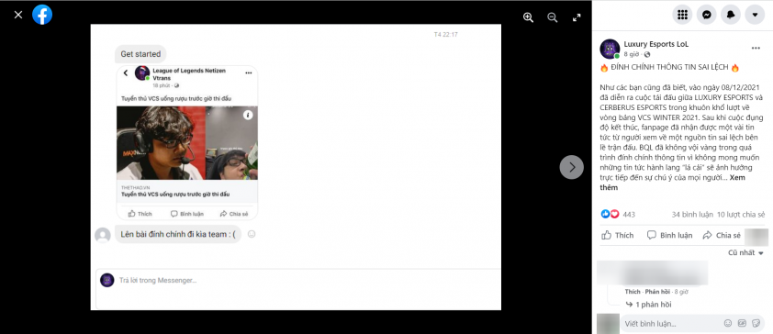The image size is (773, 334).
Task: Go to the next photo arrow
Action: click(571, 167)
